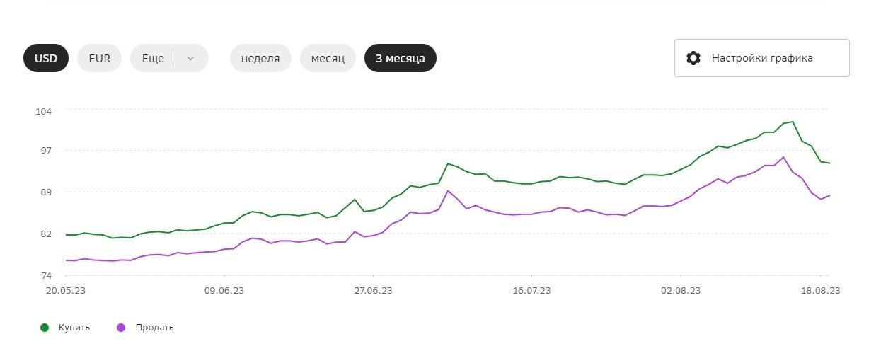The width and height of the screenshot is (893, 351).
Task: Click the chevron arrow beside Еще
Action: [x=190, y=58]
